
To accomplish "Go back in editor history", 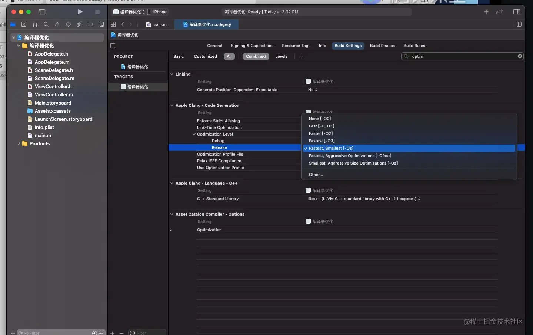I will coord(123,24).
